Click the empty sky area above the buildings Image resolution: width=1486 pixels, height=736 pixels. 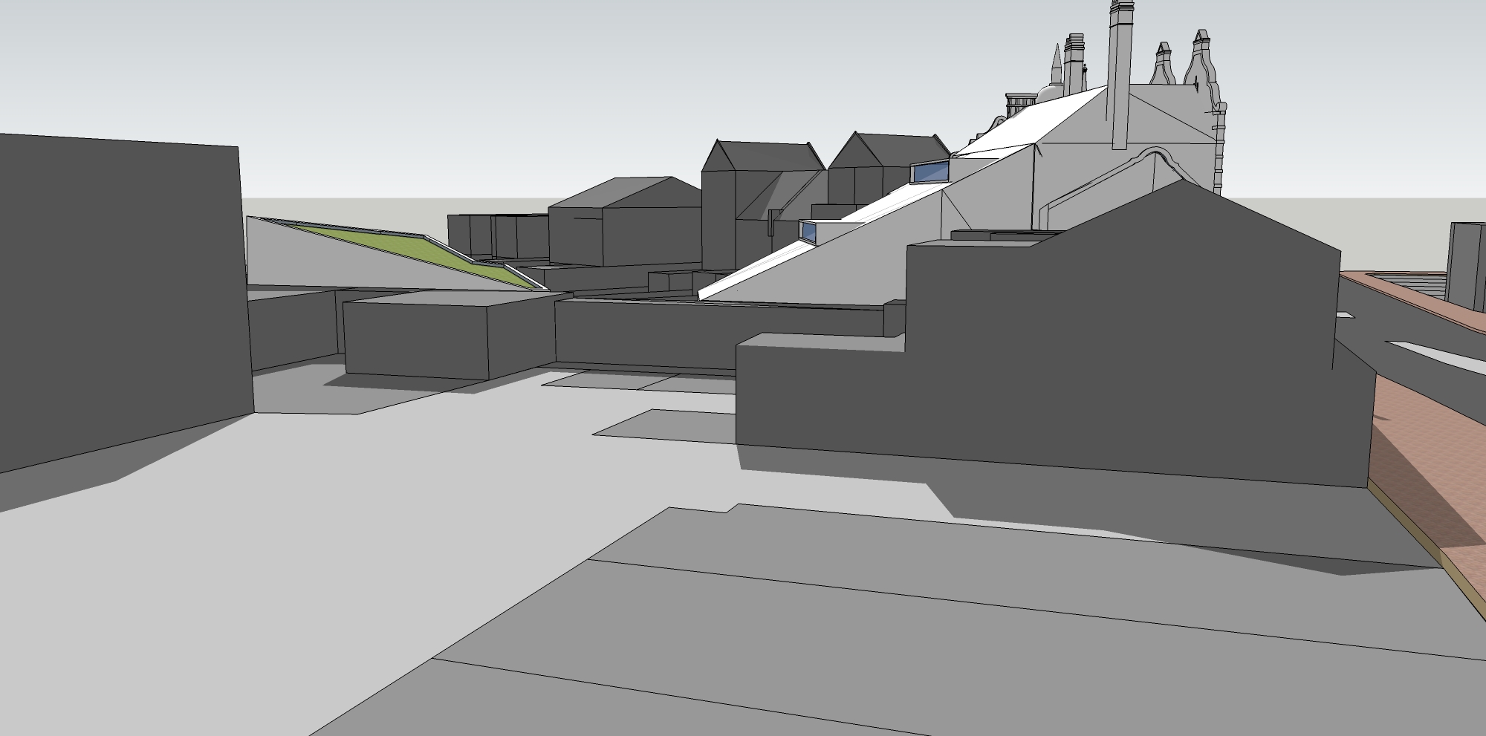click(520, 74)
